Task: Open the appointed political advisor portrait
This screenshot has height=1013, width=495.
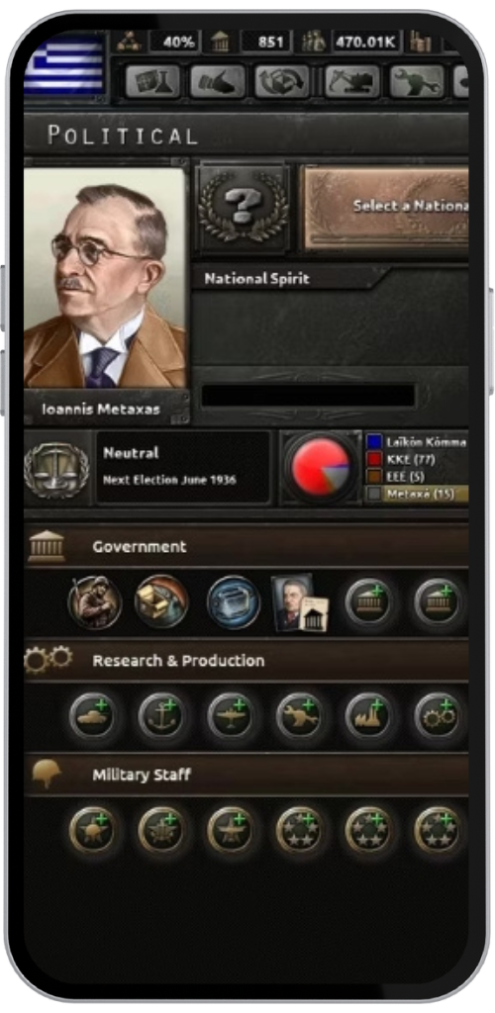Action: click(x=300, y=602)
